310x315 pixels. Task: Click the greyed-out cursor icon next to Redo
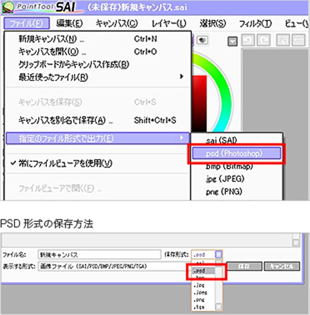283,40
